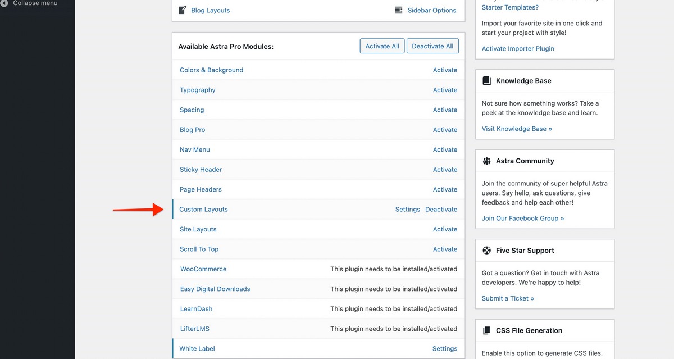The image size is (674, 359).
Task: Activate the Typography module
Action: click(445, 90)
